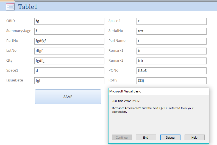217x145 pixels.
Task: Click into the PONo text box
Action: 171,71
